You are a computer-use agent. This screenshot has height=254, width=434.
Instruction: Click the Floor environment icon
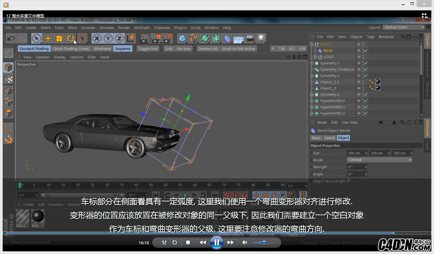pyautogui.click(x=238, y=38)
